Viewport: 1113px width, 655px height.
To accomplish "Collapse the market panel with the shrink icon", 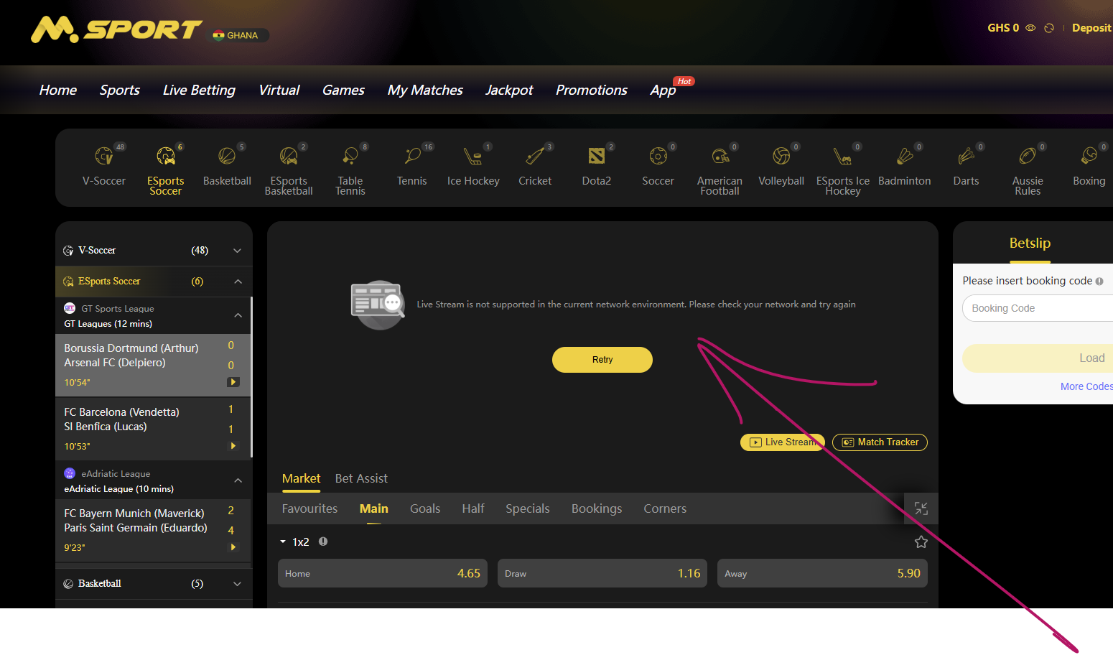I will 921,508.
